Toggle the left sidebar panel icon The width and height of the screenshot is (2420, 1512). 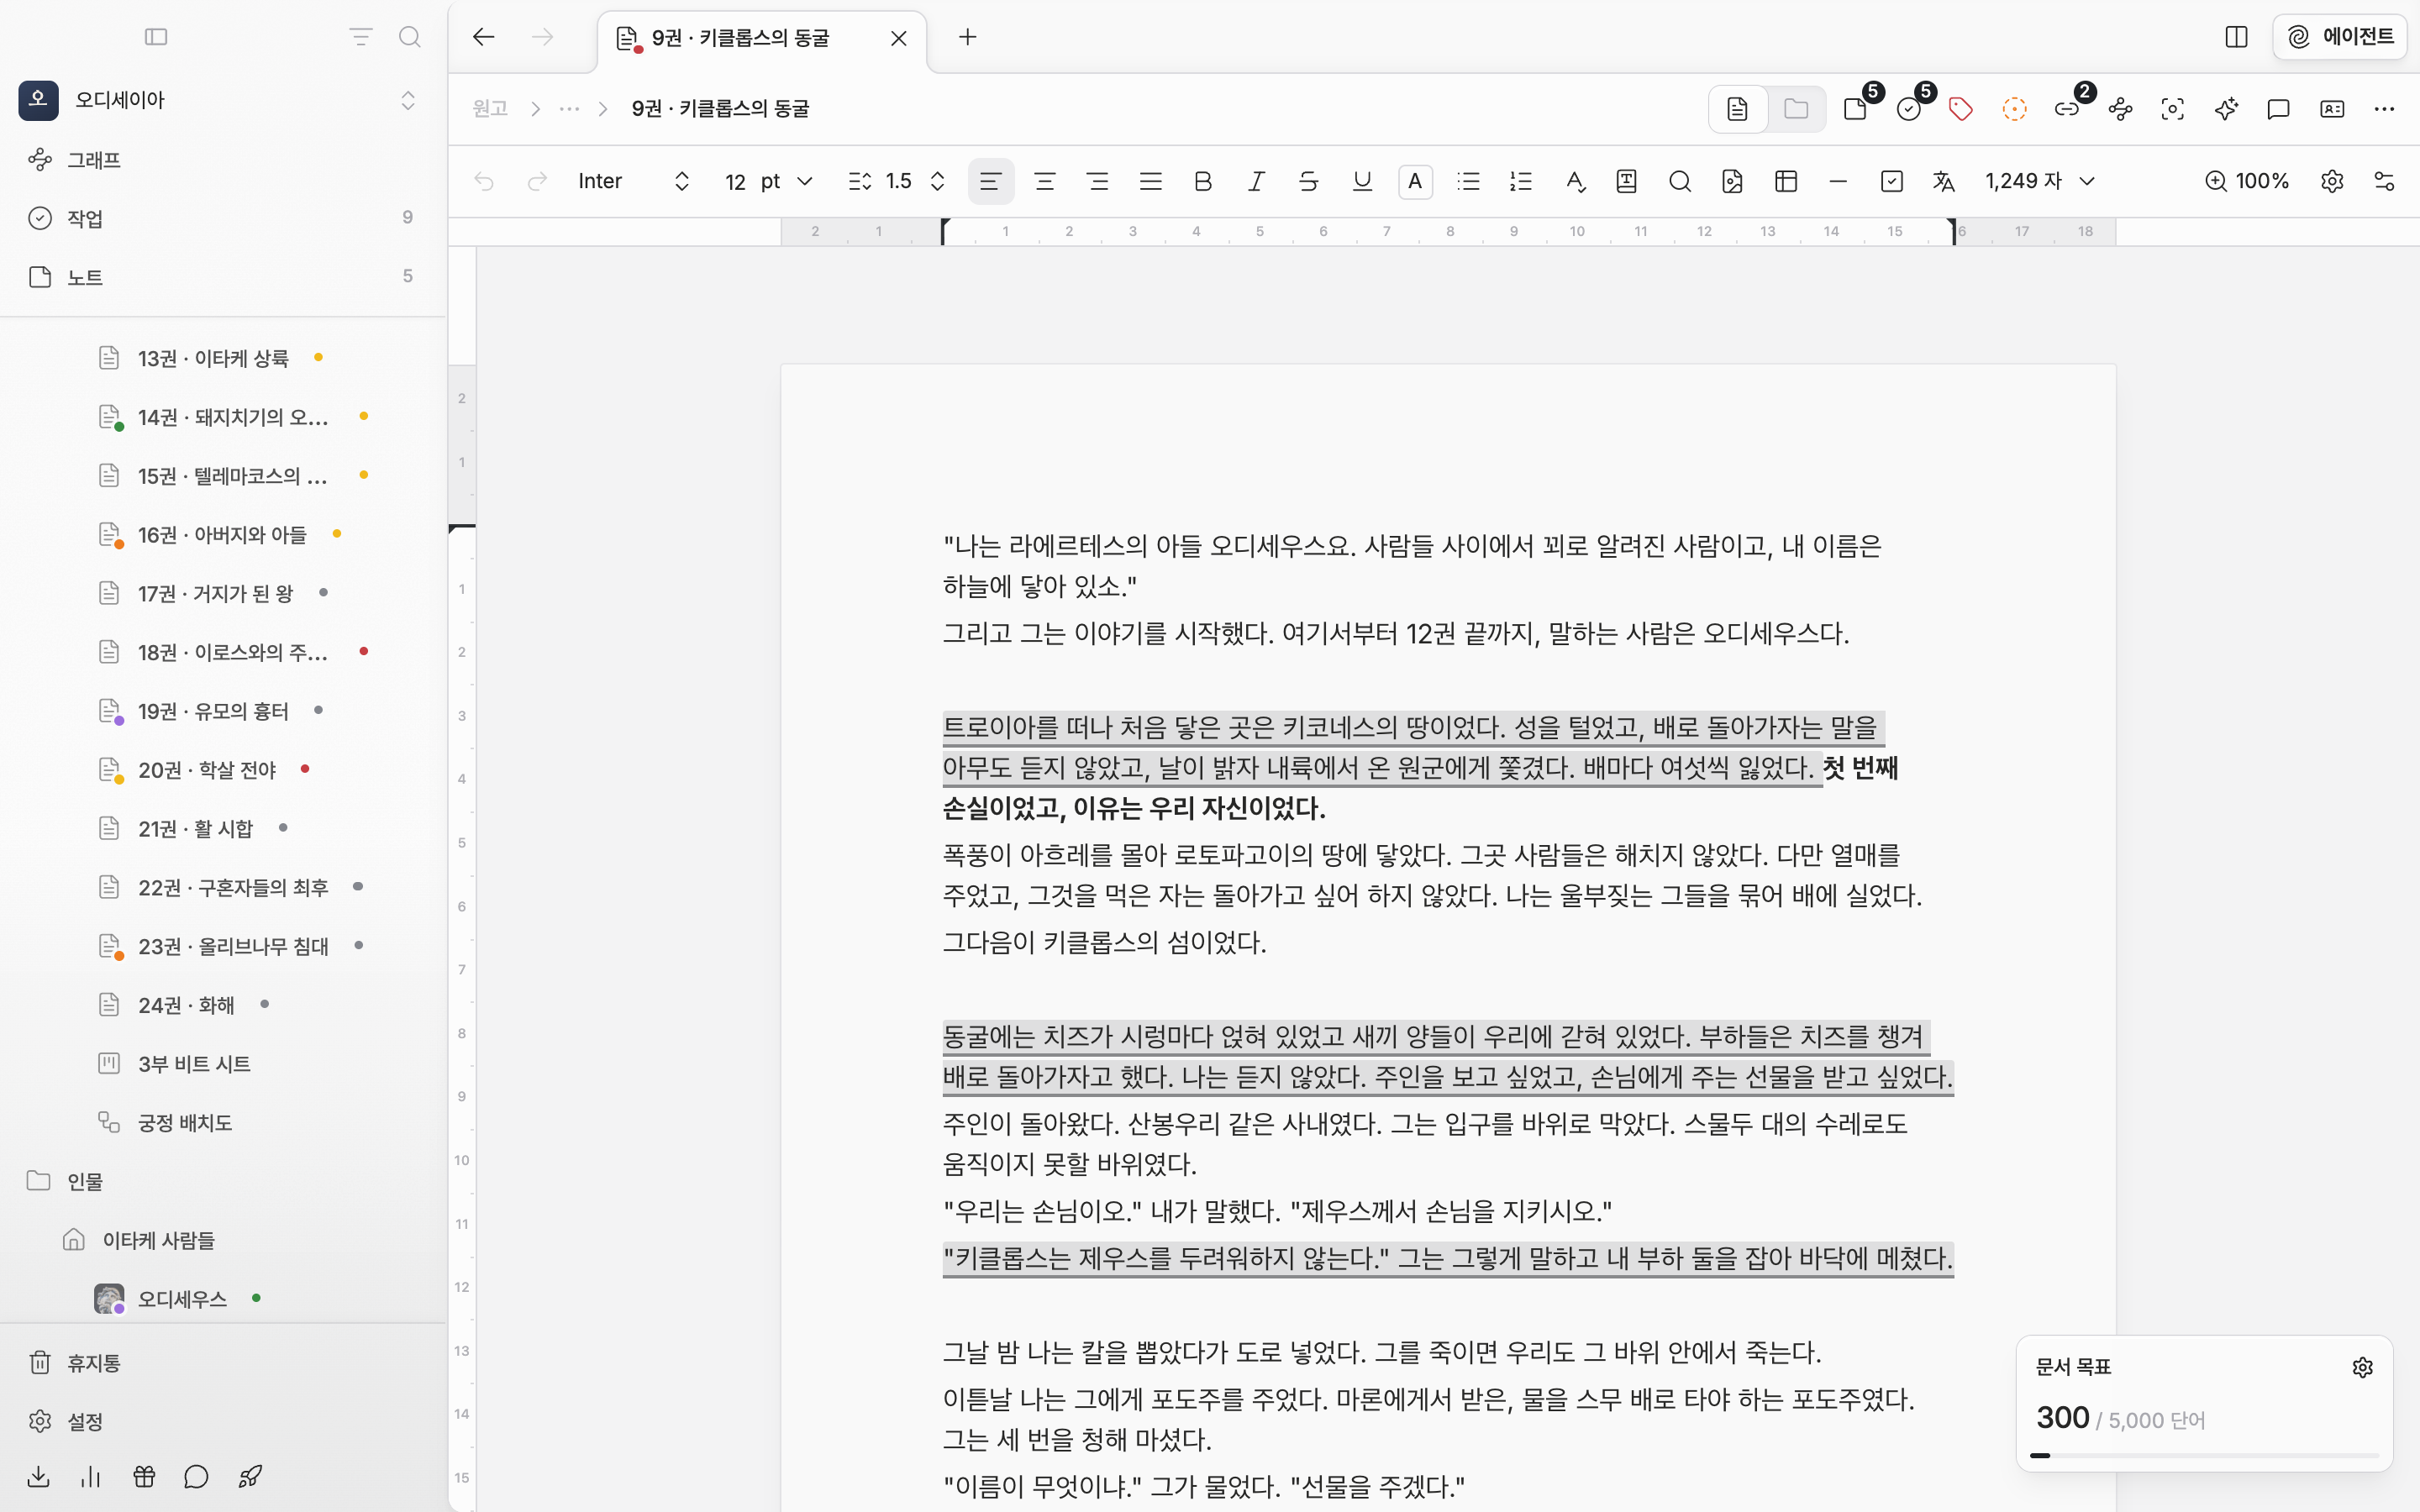point(156,37)
